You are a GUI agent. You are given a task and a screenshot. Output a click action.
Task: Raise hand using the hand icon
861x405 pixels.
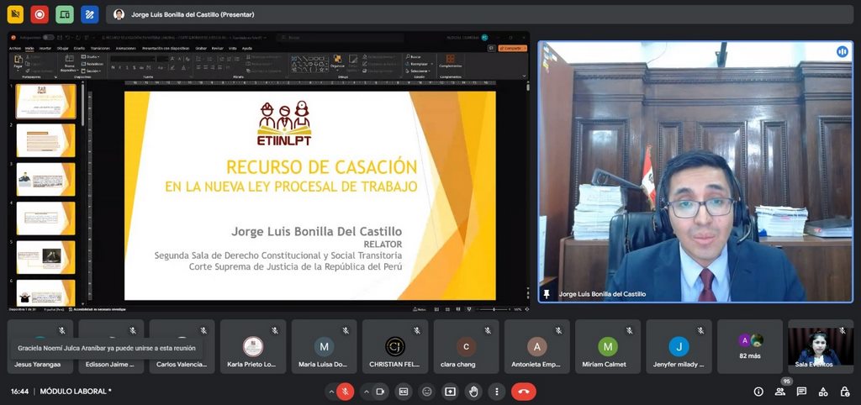(473, 392)
